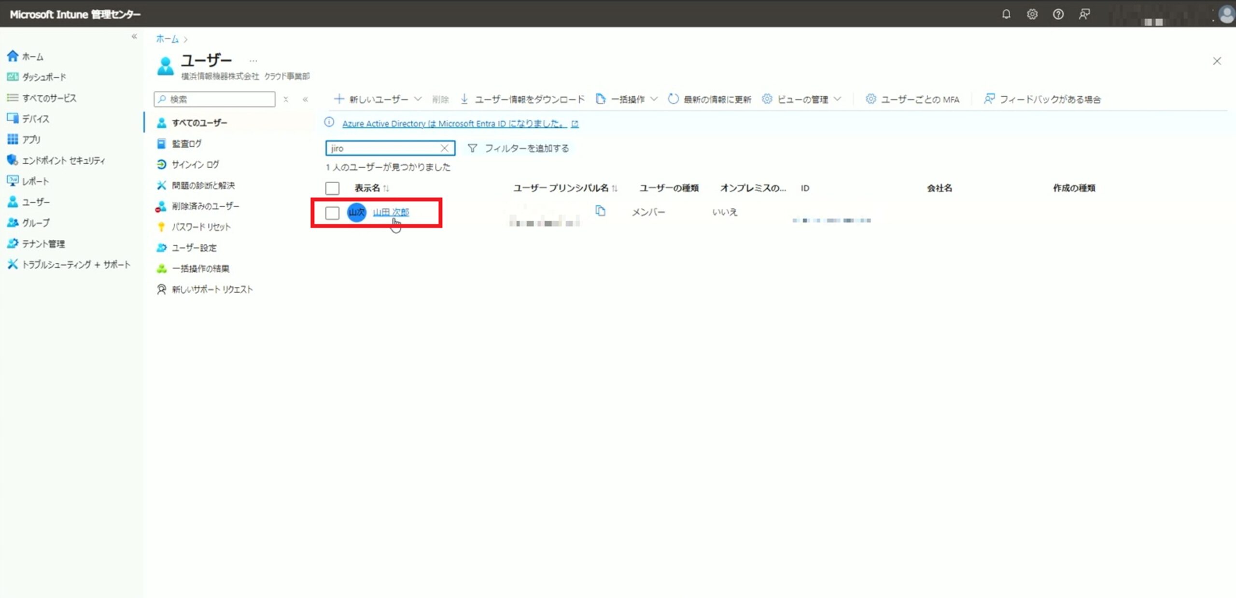Expand ビューの管理 dropdown chevron
The image size is (1236, 598).
(x=838, y=99)
